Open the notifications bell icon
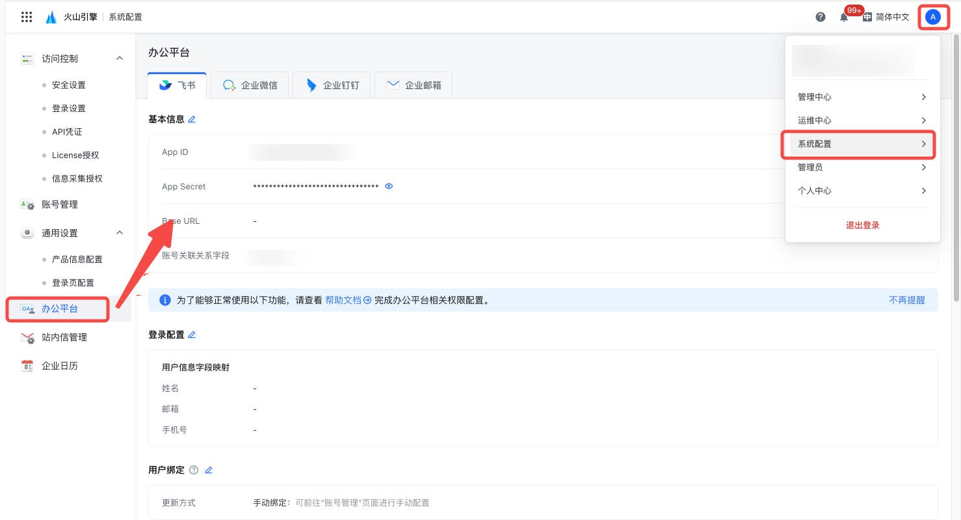This screenshot has height=520, width=961. [x=844, y=18]
